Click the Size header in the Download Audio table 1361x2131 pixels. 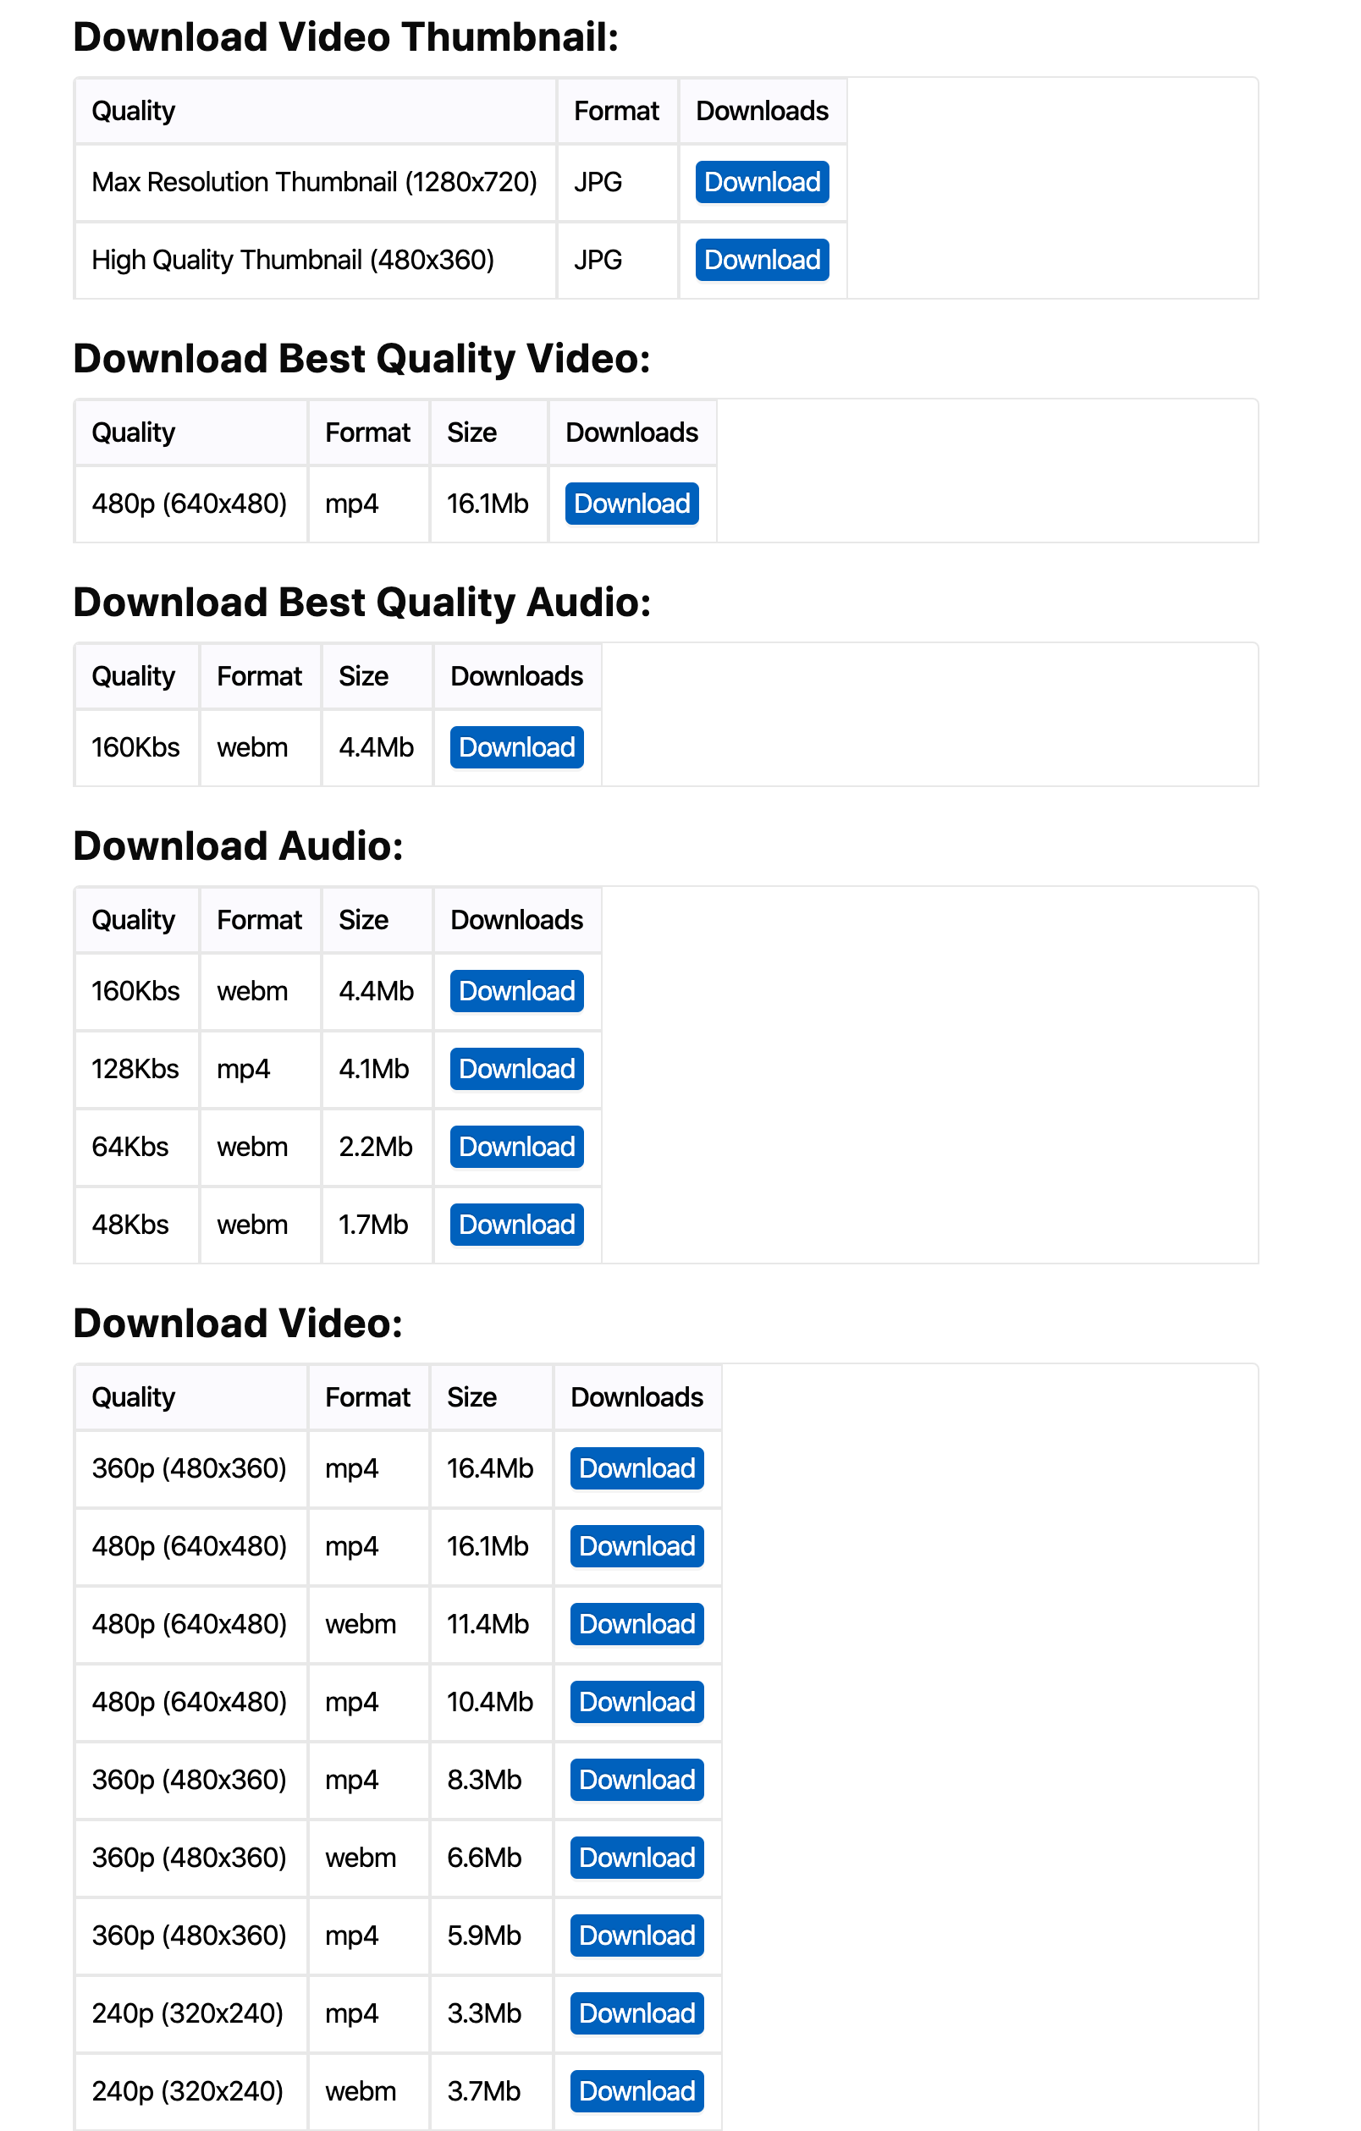[377, 921]
